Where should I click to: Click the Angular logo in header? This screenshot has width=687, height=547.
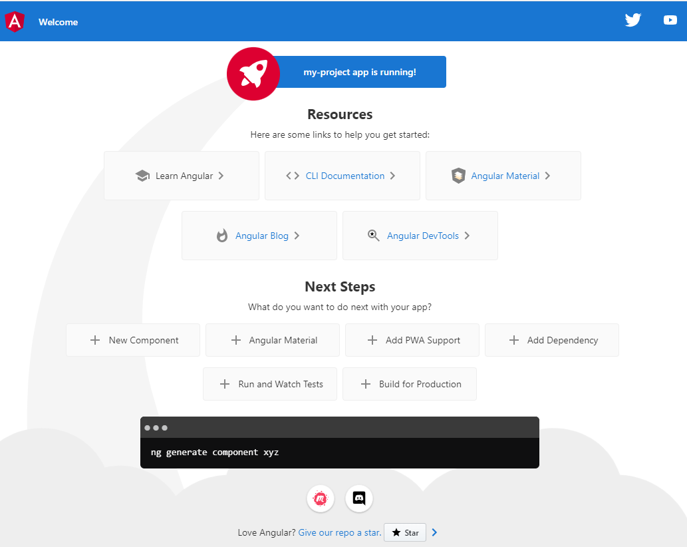coord(15,21)
